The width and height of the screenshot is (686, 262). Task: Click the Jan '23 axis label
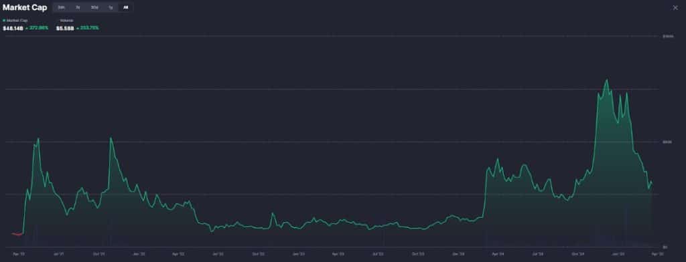[299, 253]
